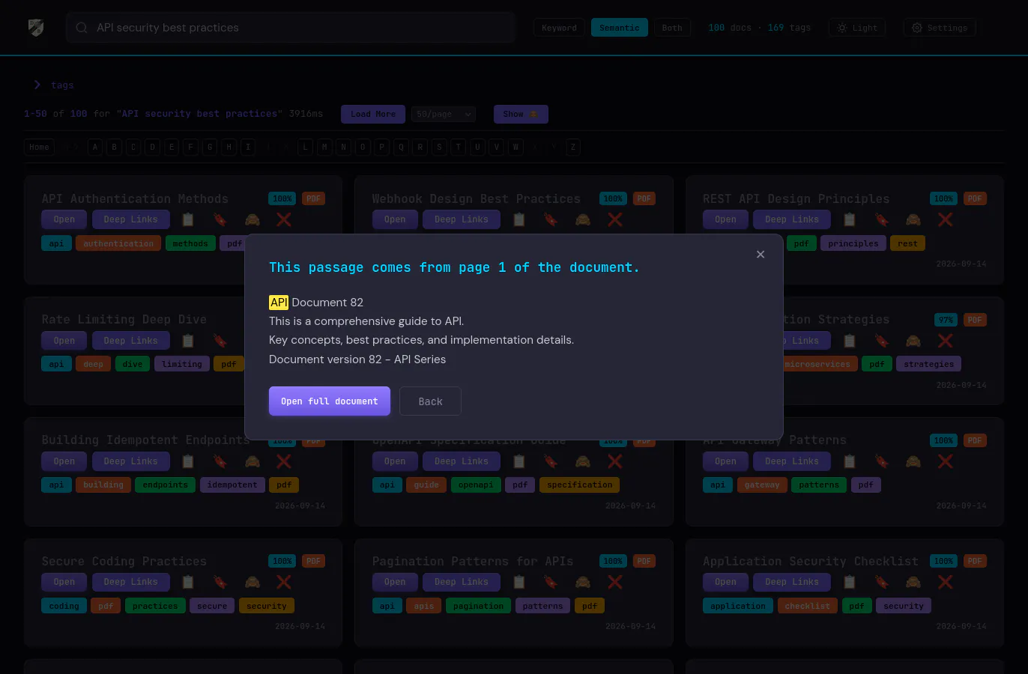1028x674 pixels.
Task: Copy API Authentication Methods via its clipboard icon
Action: (188, 219)
